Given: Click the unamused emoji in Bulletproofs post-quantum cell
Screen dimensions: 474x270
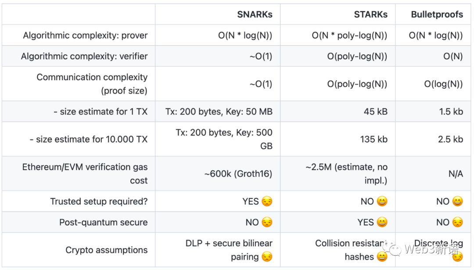Looking at the screenshot, I should tap(458, 222).
